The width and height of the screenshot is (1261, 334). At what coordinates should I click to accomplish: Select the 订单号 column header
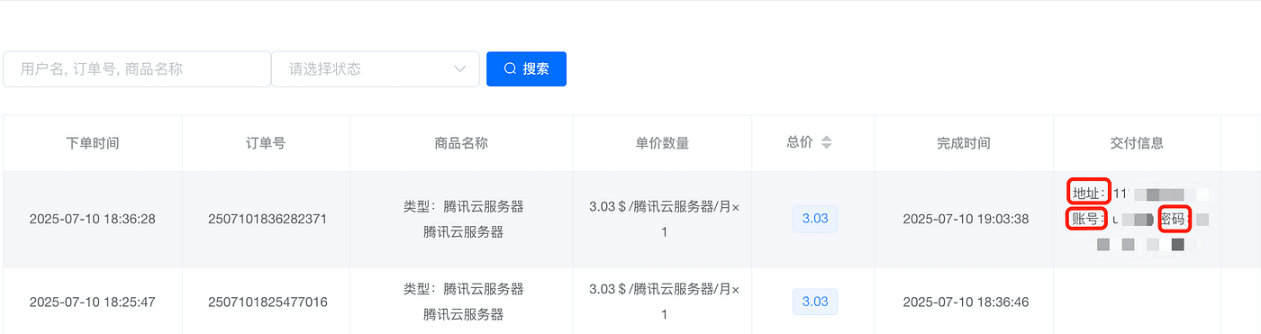266,143
